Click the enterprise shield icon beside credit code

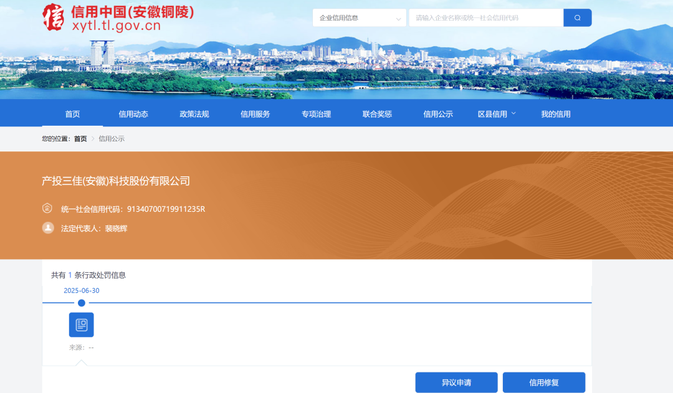(47, 208)
